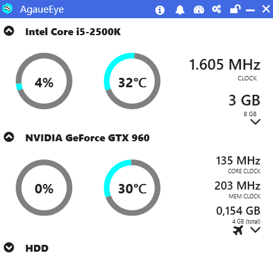Click the GPU 30°C temperature gauge
Screen dimensions: 273x253
click(132, 188)
